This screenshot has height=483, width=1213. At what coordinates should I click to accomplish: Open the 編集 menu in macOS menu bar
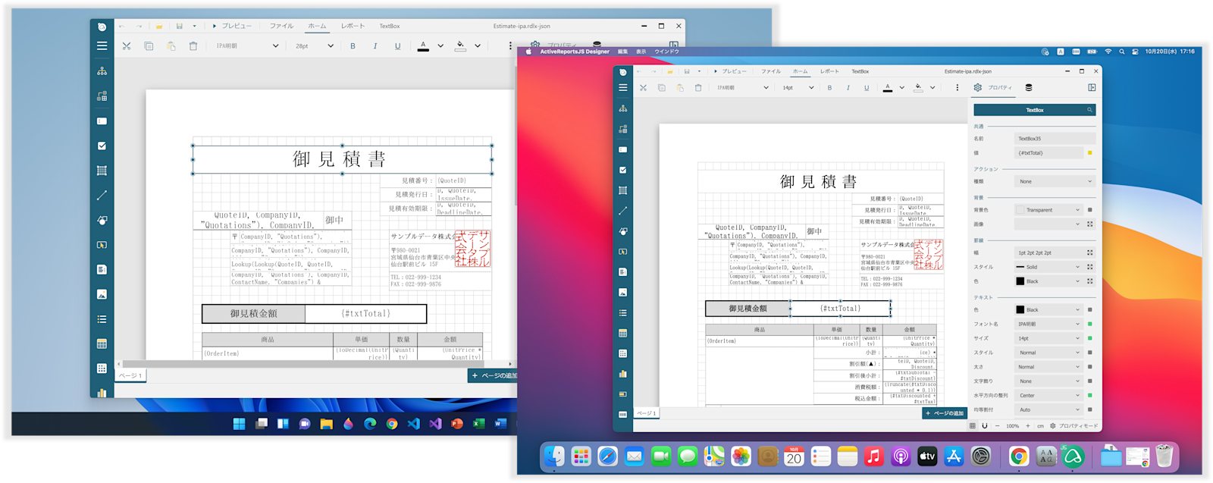622,52
